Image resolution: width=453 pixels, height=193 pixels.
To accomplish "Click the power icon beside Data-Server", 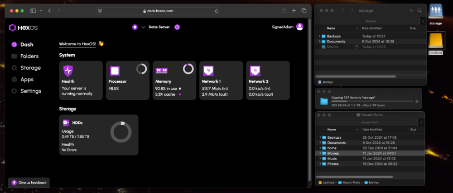I will (x=177, y=27).
